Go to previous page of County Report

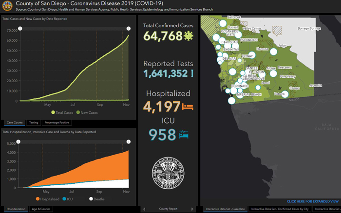click(x=144, y=209)
